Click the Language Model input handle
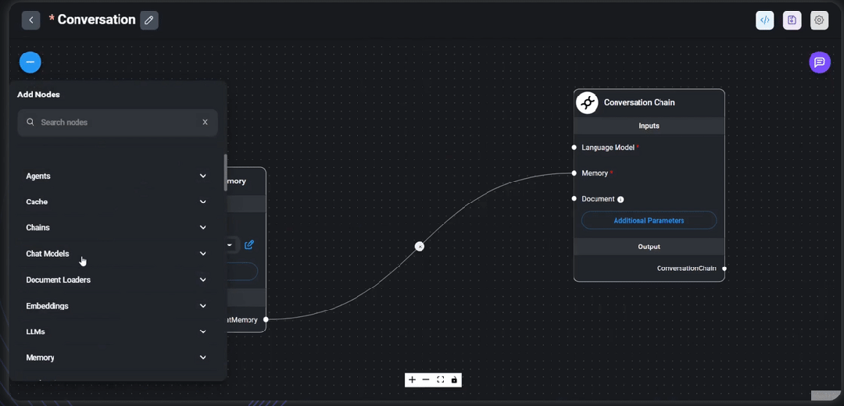Image resolution: width=844 pixels, height=406 pixels. [574, 148]
